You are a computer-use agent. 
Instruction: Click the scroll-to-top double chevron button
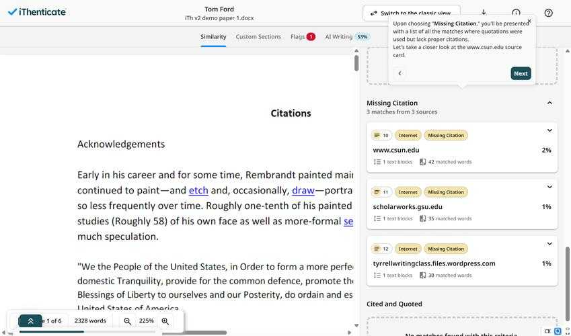coord(30,321)
